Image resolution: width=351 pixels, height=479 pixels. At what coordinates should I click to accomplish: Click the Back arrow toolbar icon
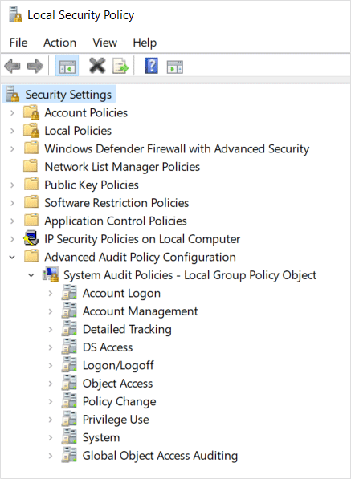tap(12, 66)
